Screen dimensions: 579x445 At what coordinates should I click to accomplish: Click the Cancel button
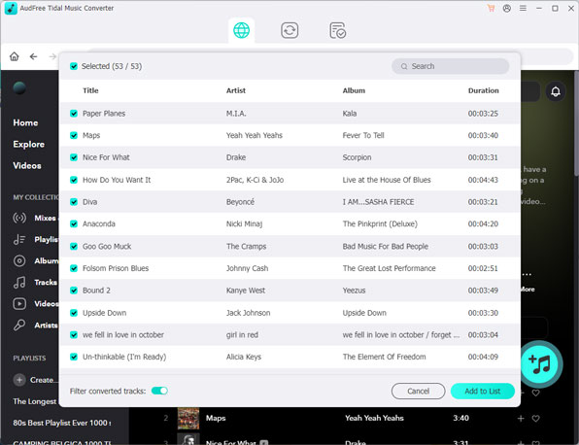coord(418,392)
